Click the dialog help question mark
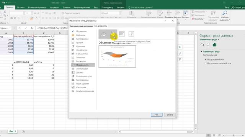The height and width of the screenshot is (137, 245). click(x=165, y=21)
